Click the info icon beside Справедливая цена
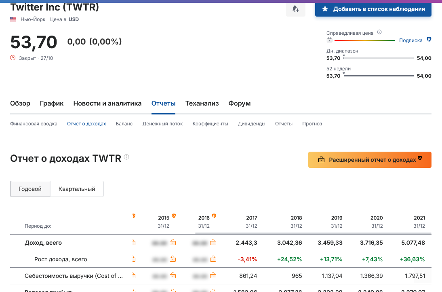Screen dimensions: 442x292 point(379,32)
